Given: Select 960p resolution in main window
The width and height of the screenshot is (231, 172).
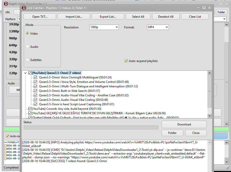Looking at the screenshot, I should (x=13, y=38).
